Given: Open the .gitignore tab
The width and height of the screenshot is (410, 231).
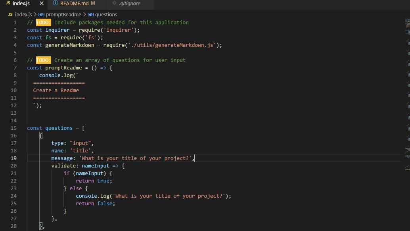Looking at the screenshot, I should pyautogui.click(x=130, y=4).
